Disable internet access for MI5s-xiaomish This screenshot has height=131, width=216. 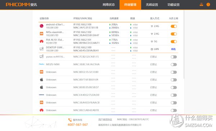click(174, 34)
